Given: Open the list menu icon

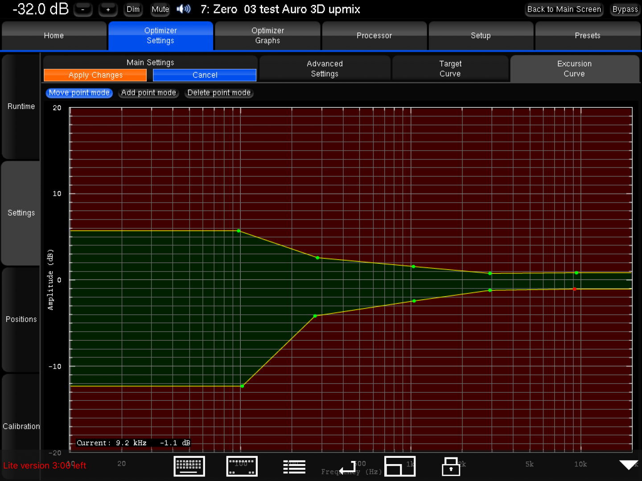Looking at the screenshot, I should point(294,466).
